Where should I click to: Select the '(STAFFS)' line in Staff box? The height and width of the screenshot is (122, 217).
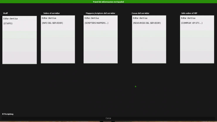click(8, 23)
